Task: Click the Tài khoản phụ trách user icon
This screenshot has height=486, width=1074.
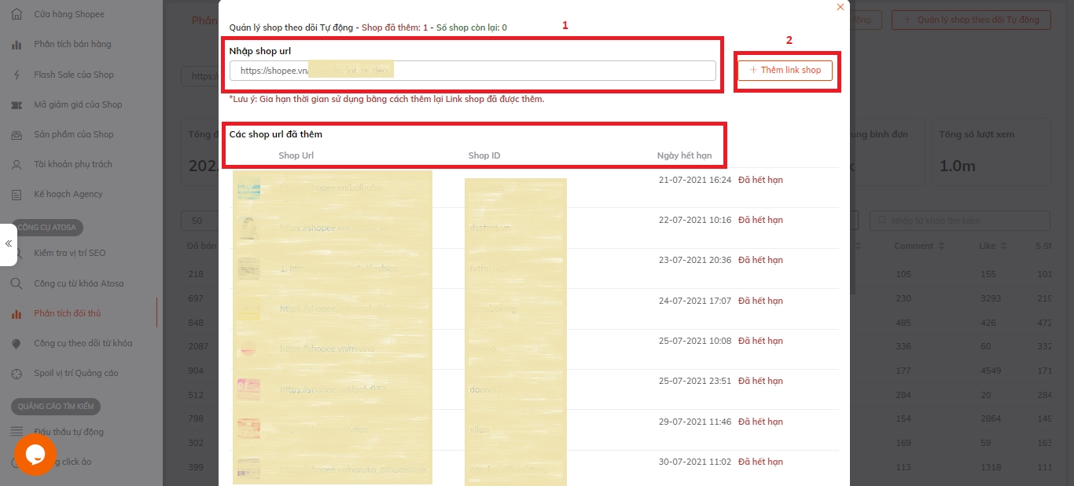Action: point(17,164)
